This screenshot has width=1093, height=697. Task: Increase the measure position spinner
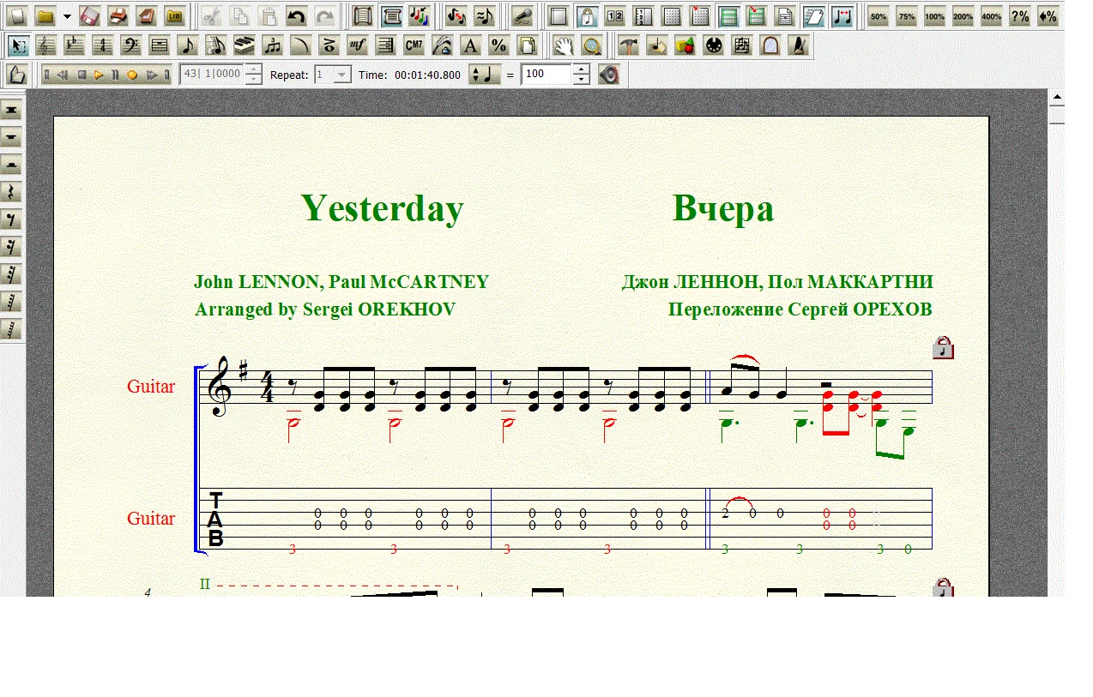click(x=253, y=69)
